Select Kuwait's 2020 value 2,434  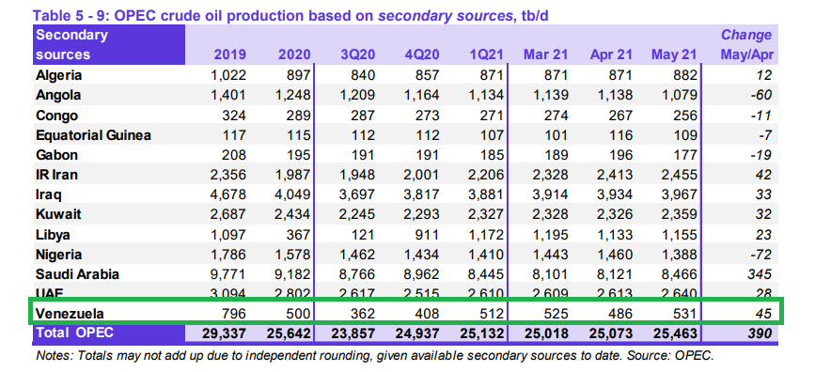[292, 214]
